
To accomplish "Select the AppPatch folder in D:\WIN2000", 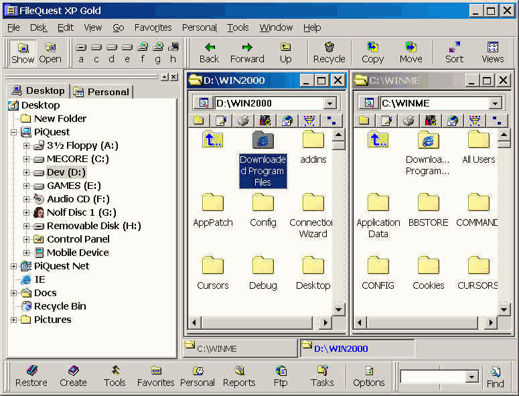I will click(x=213, y=210).
